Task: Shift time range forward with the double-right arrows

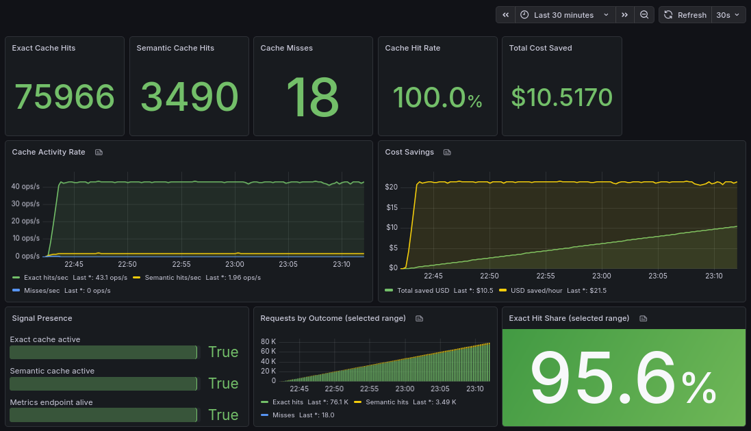Action: click(x=624, y=14)
